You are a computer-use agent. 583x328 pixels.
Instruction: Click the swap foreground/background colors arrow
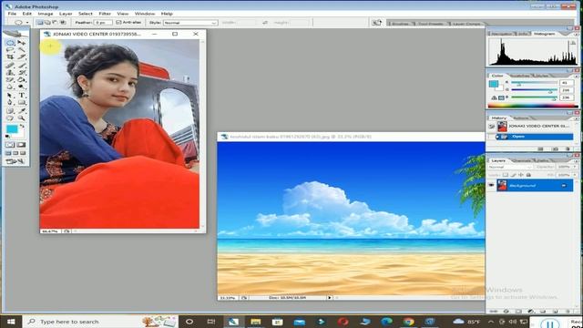point(23,127)
